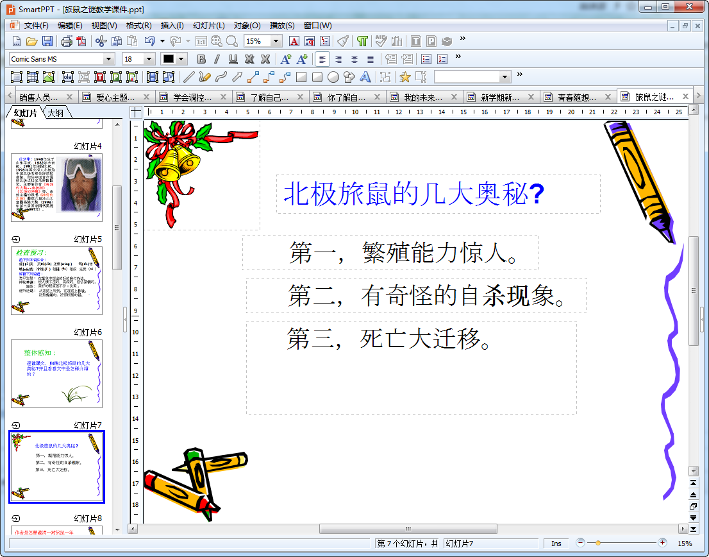709x557 pixels.
Task: Select the Ellipse shape tool
Action: tap(333, 77)
